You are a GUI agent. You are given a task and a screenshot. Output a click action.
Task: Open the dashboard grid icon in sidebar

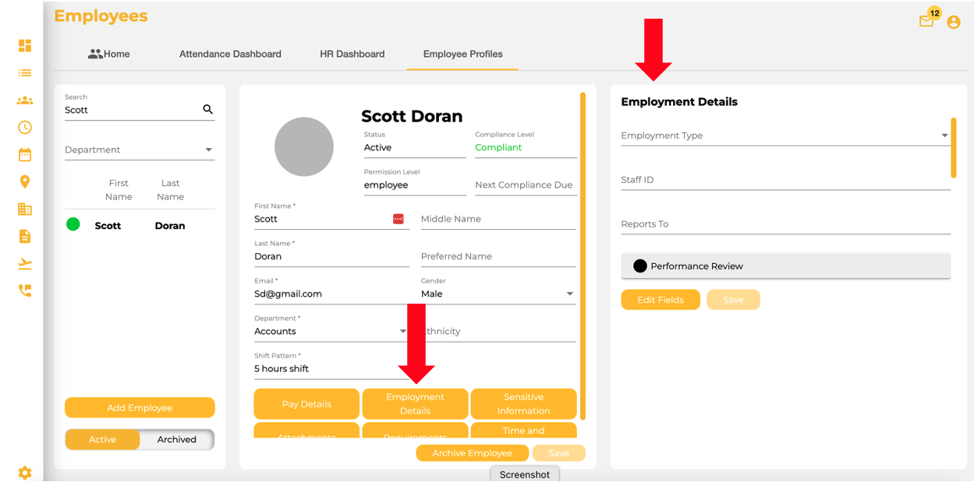pyautogui.click(x=24, y=46)
